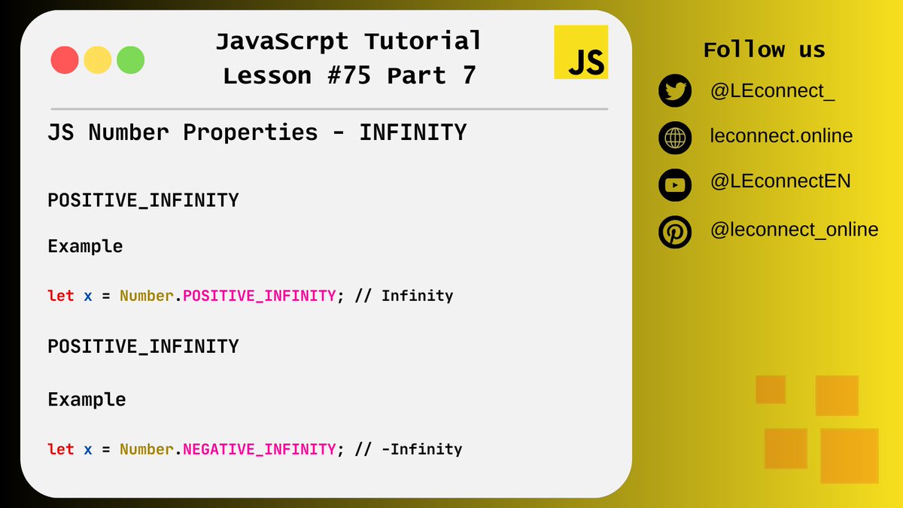Click the "Lesson #75 Part 7" text
The width and height of the screenshot is (903, 508).
pos(349,75)
